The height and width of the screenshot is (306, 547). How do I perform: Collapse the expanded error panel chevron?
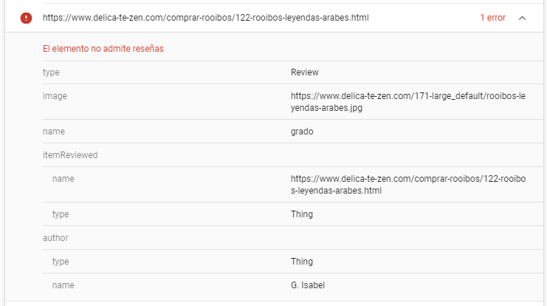click(x=522, y=17)
